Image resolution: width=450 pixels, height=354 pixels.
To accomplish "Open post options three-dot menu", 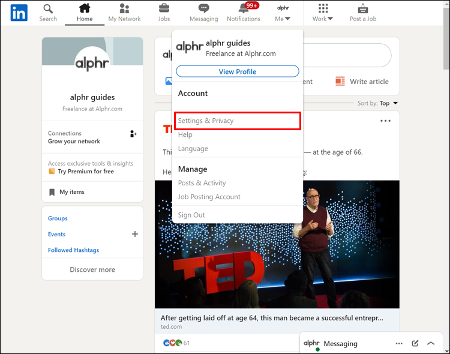I will pyautogui.click(x=385, y=121).
